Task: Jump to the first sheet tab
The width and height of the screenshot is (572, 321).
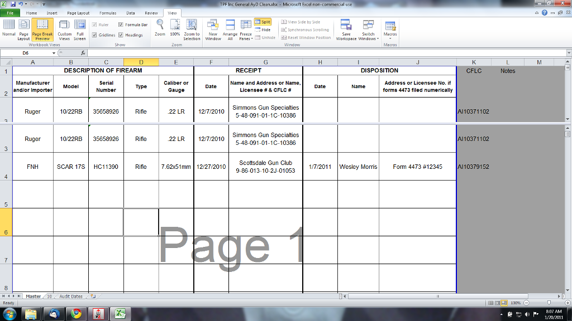Action: [x=3, y=296]
